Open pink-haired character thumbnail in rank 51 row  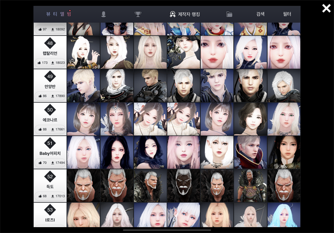point(183,152)
